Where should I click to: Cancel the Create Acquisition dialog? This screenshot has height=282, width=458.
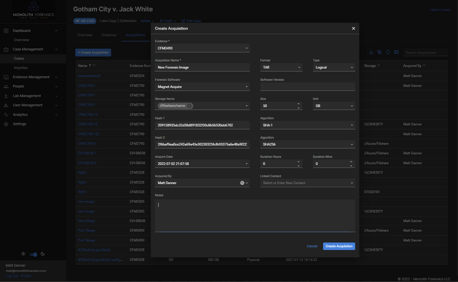[312, 246]
